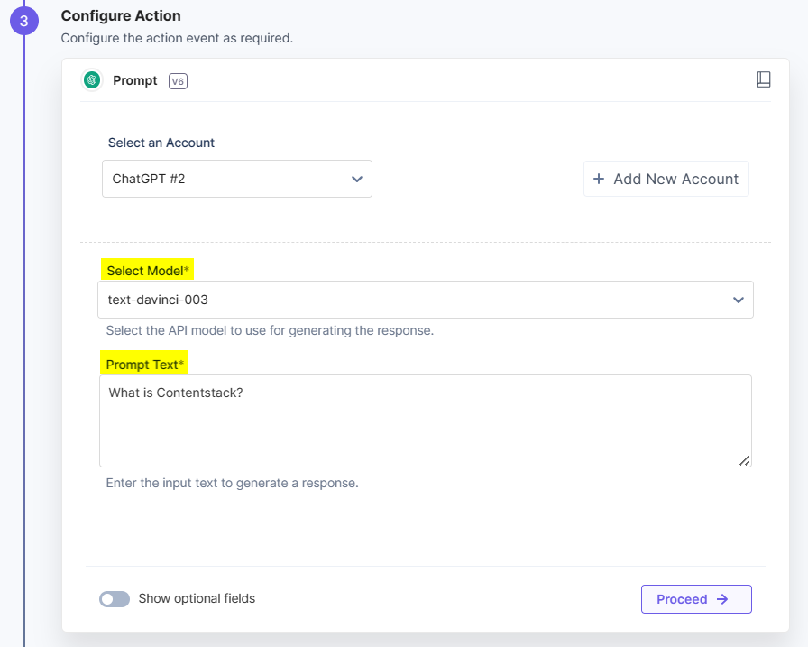Open the Select an Account dropdown

pos(237,179)
